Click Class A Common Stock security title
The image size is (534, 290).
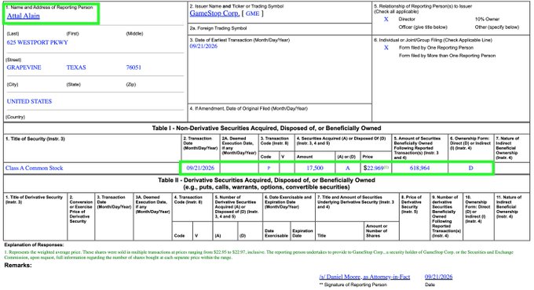[34, 168]
